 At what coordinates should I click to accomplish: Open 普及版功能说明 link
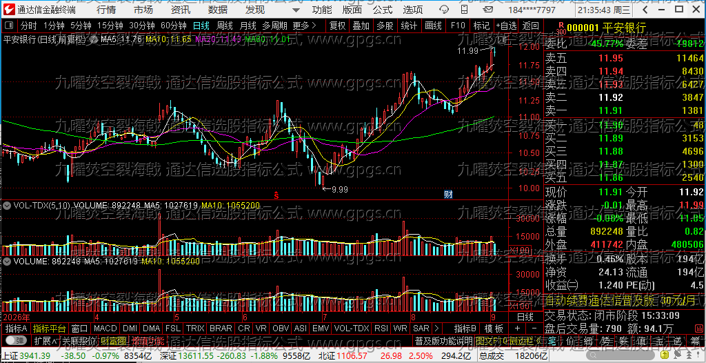point(443,340)
